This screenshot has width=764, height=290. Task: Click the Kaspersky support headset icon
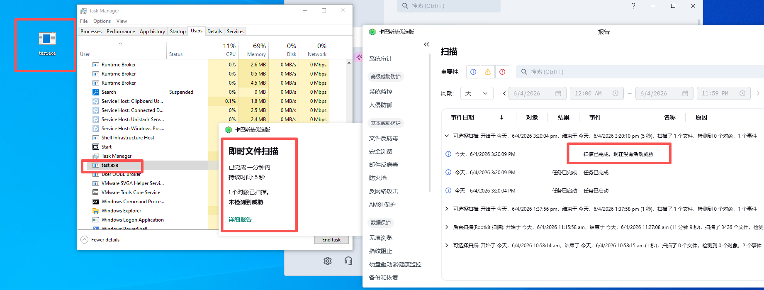coord(348,261)
